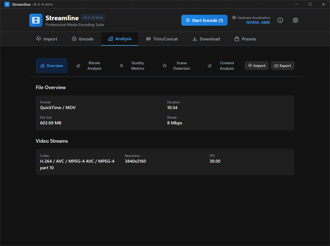Select the Trim/Concat hash icon
This screenshot has width=330, height=246.
point(148,39)
